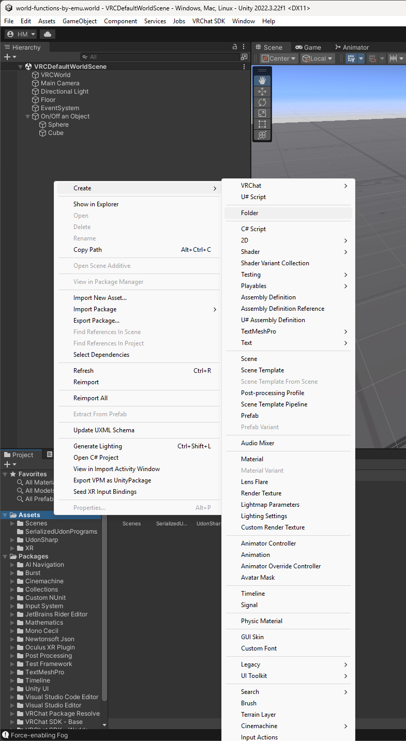Select the Scale tool
Viewport: 406px width, 741px height.
(x=262, y=113)
